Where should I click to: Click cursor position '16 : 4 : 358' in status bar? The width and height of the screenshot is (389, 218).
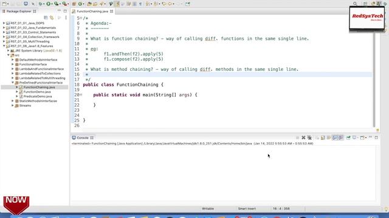point(281,208)
